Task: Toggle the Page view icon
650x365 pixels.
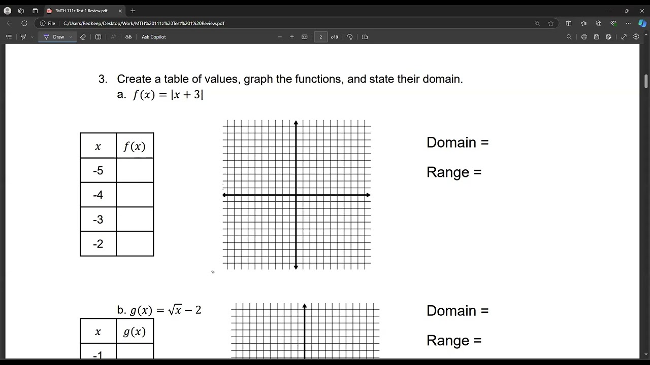Action: coord(365,37)
